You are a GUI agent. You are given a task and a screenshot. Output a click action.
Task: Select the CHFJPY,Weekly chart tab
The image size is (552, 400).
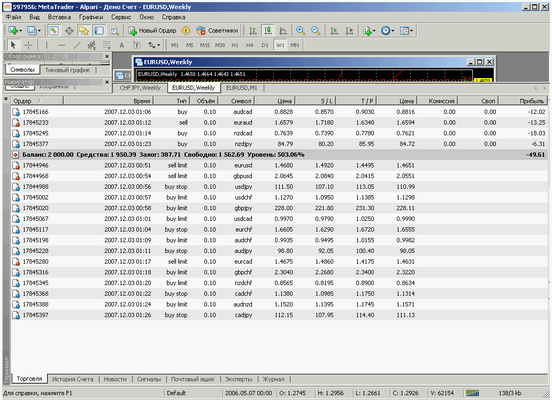pos(140,88)
